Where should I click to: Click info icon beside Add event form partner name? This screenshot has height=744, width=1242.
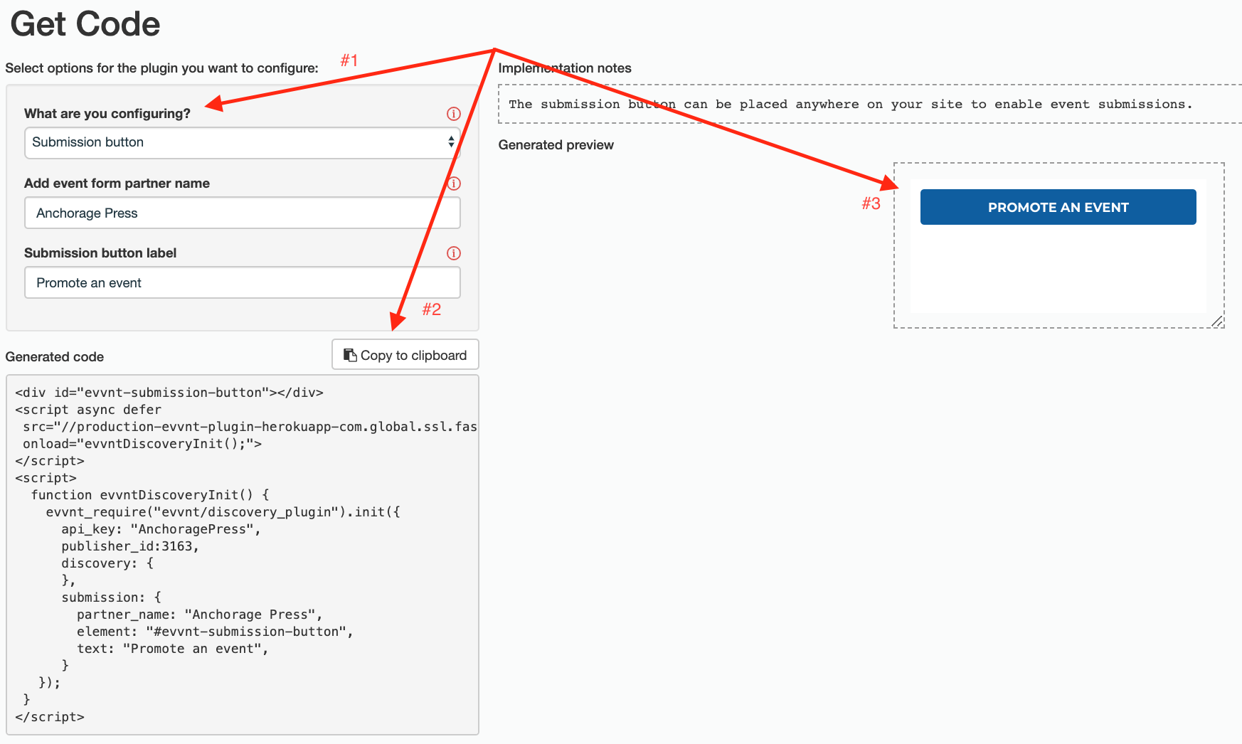coord(453,184)
